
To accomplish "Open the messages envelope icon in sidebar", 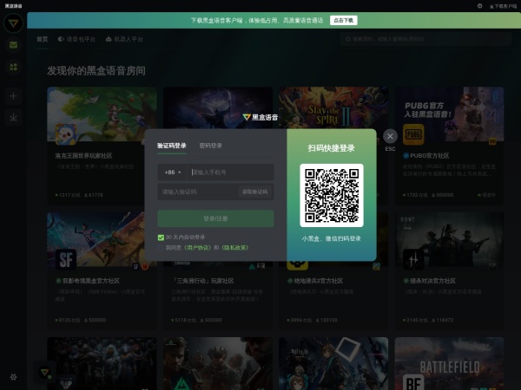I will [x=13, y=45].
